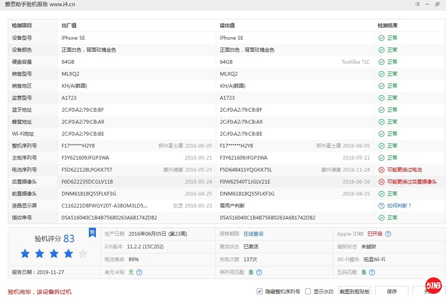Image resolution: width=446 pixels, height=298 pixels.
Task: Click the help icon next to 五码匹配
Action: (x=372, y=272)
